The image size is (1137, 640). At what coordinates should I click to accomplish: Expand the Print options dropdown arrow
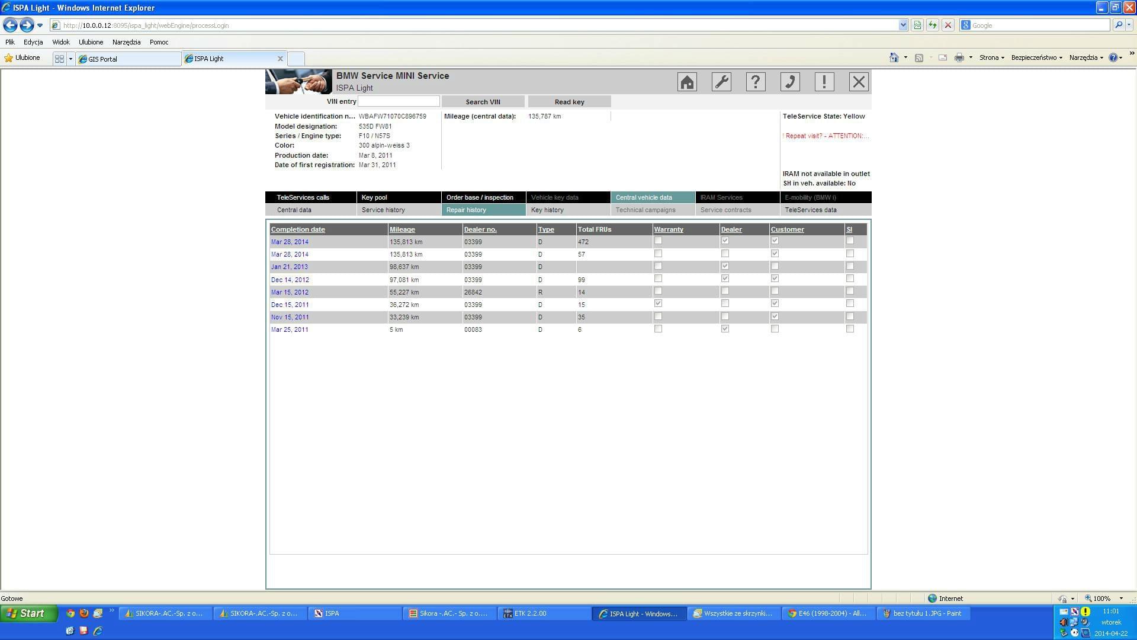pos(971,57)
